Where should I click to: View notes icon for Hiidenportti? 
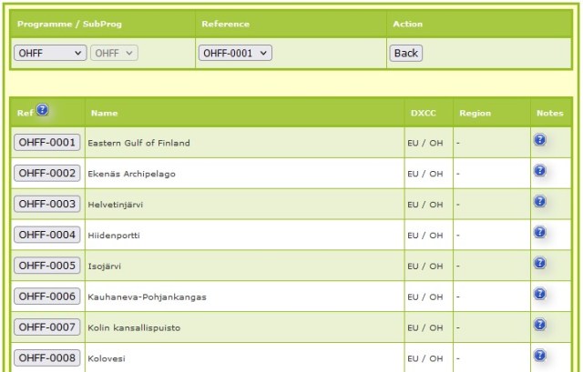tap(539, 232)
